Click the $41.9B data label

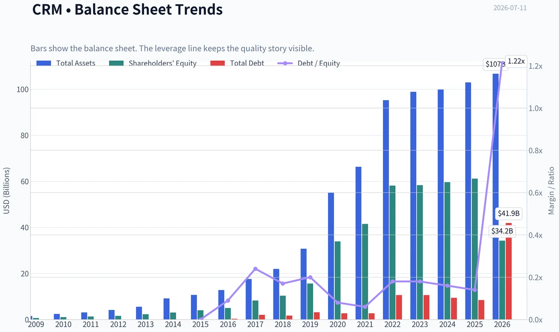pyautogui.click(x=508, y=214)
